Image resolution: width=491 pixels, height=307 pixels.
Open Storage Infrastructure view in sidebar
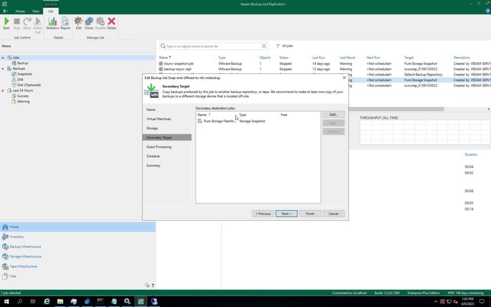25,256
